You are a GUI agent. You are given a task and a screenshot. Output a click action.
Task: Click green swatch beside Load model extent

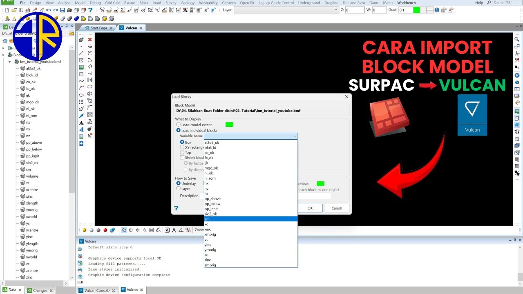(x=229, y=125)
